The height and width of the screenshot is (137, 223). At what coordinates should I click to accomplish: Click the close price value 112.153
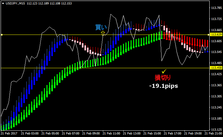click(x=66, y=3)
